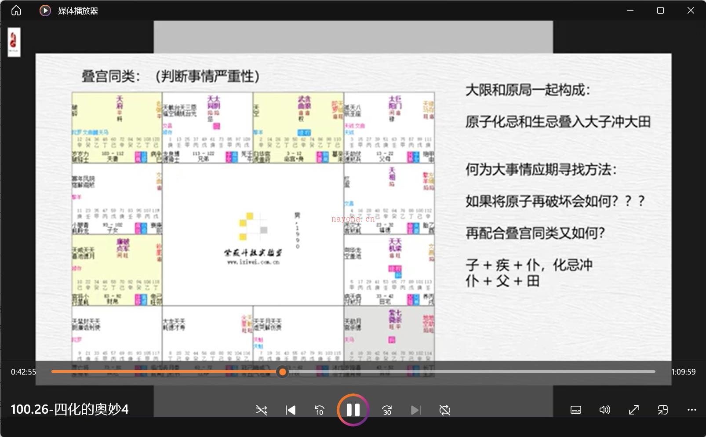The image size is (706, 437).
Task: Skip to the previous track
Action: [x=290, y=410]
